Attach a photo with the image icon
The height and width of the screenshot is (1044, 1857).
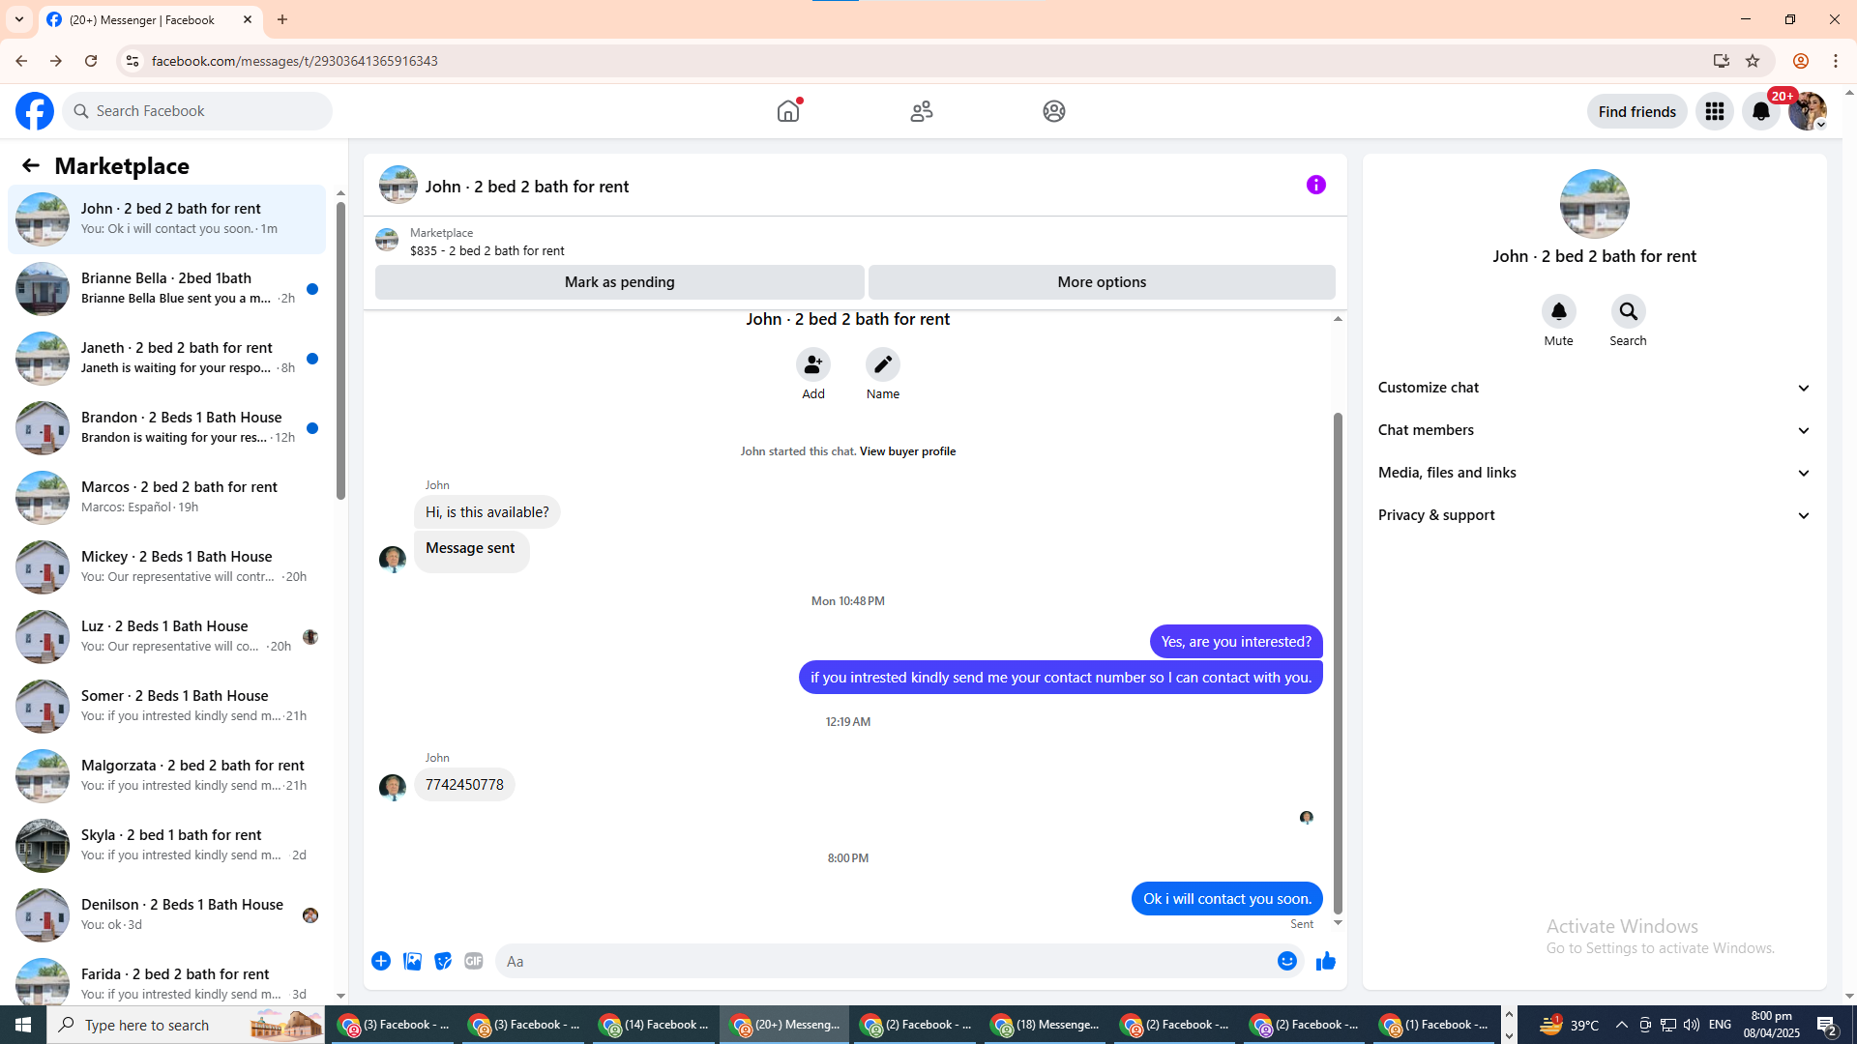[412, 961]
